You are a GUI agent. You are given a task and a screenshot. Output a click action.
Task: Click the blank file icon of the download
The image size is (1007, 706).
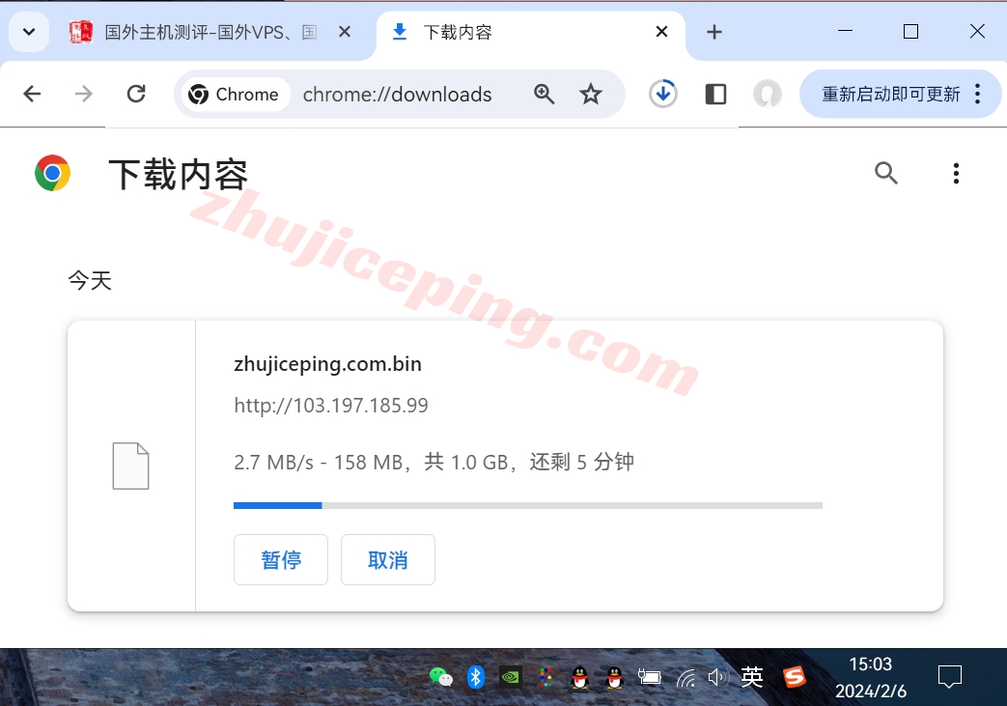131,466
